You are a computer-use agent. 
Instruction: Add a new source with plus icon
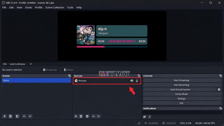click(76, 116)
